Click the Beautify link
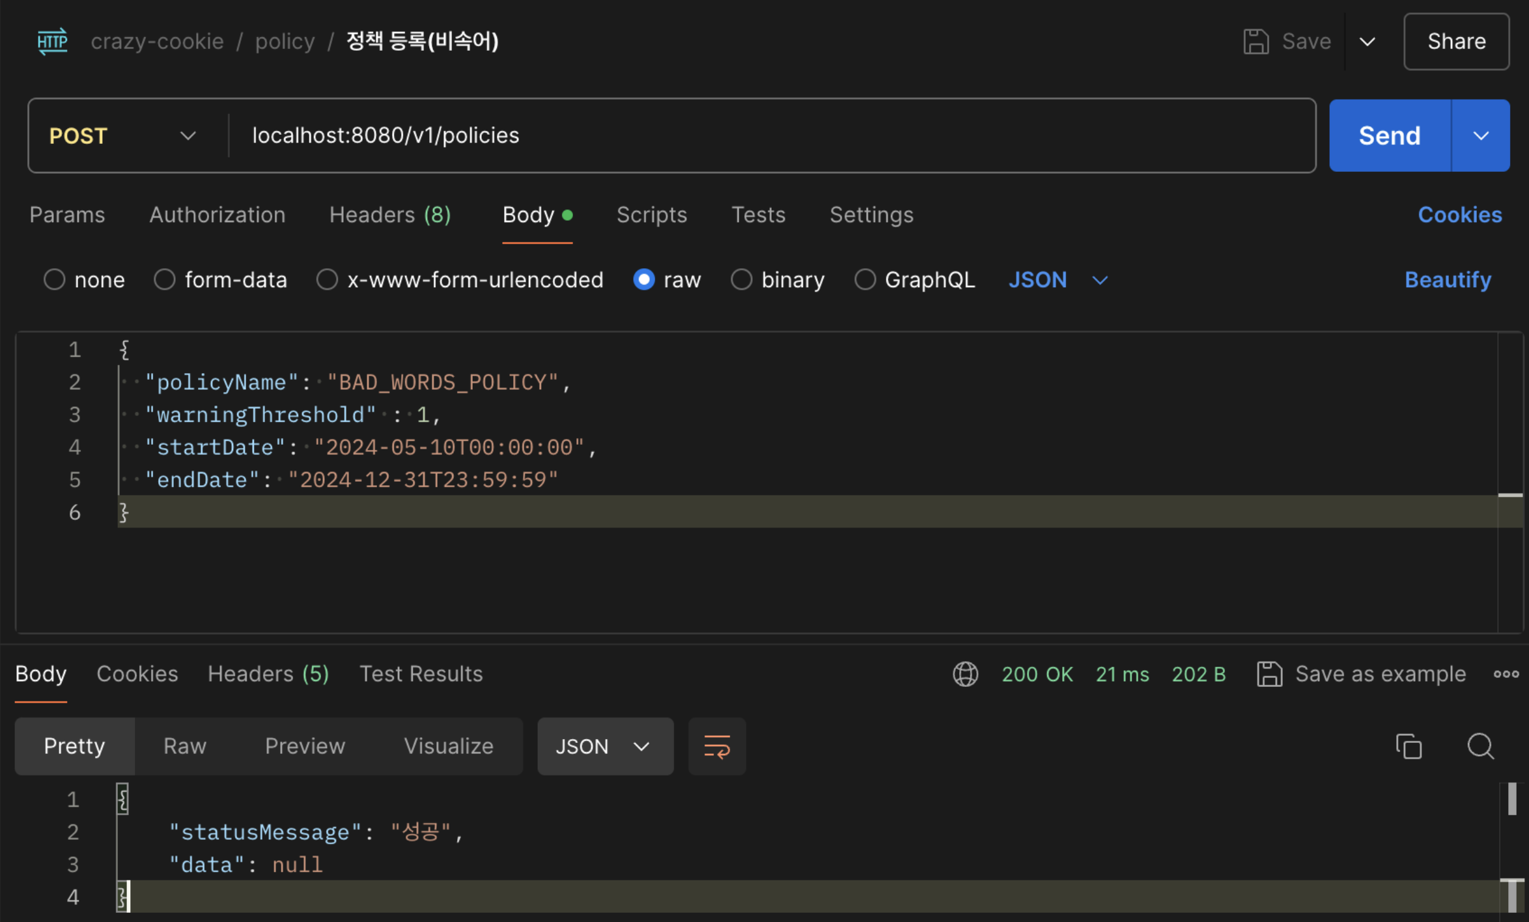Viewport: 1529px width, 922px height. (1447, 280)
